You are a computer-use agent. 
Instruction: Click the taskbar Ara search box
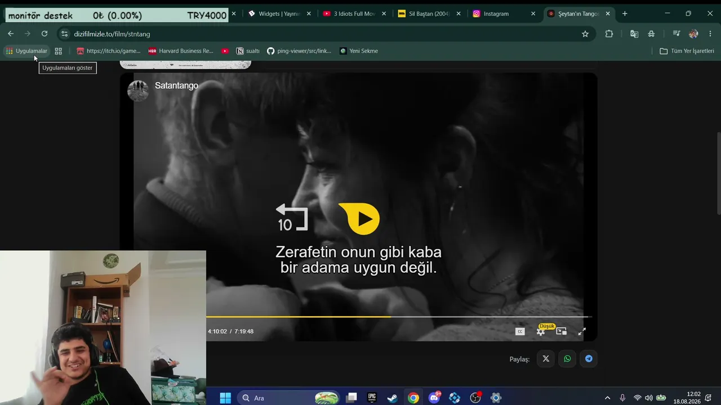(288, 398)
